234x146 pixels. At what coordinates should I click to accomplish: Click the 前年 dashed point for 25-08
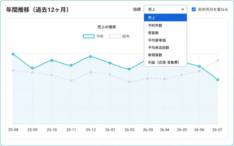pyautogui.click(x=13, y=70)
